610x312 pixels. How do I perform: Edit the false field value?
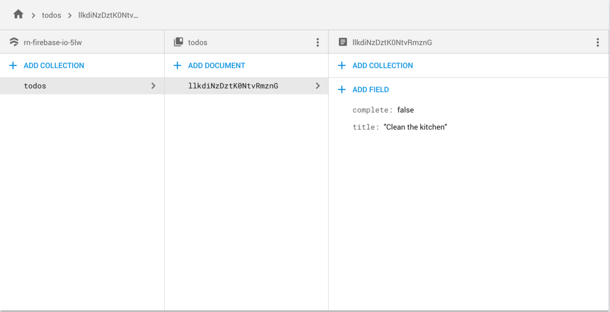(406, 110)
